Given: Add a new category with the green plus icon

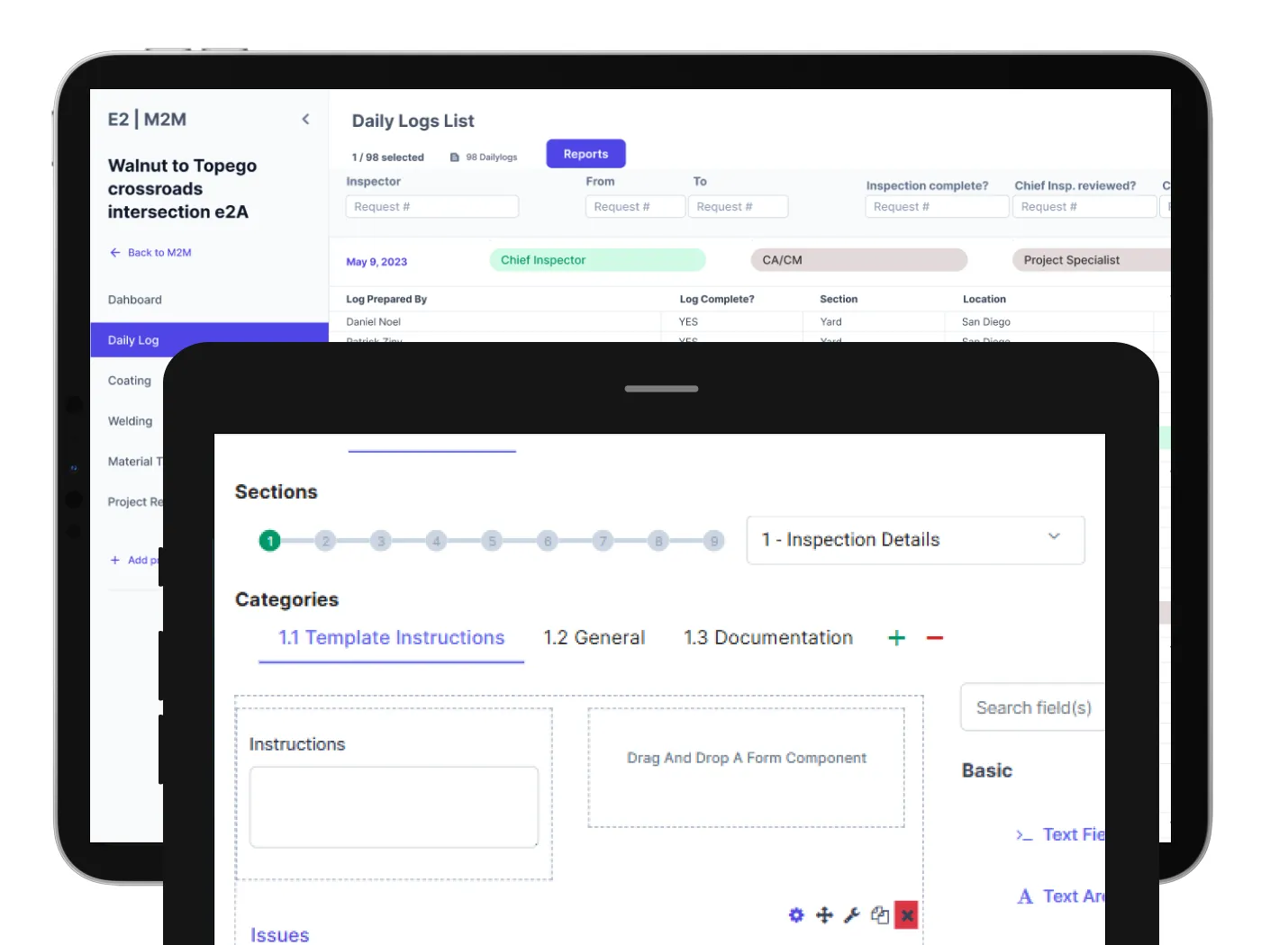Looking at the screenshot, I should (x=896, y=637).
